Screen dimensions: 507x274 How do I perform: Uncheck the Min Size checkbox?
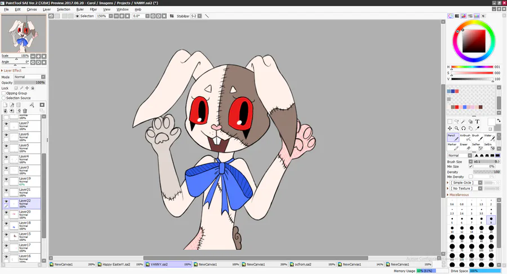[471, 167]
